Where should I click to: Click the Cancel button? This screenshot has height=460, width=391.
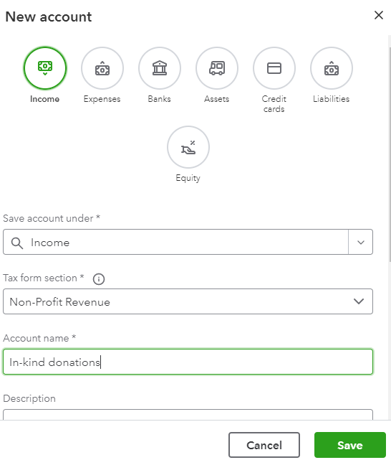pos(264,445)
